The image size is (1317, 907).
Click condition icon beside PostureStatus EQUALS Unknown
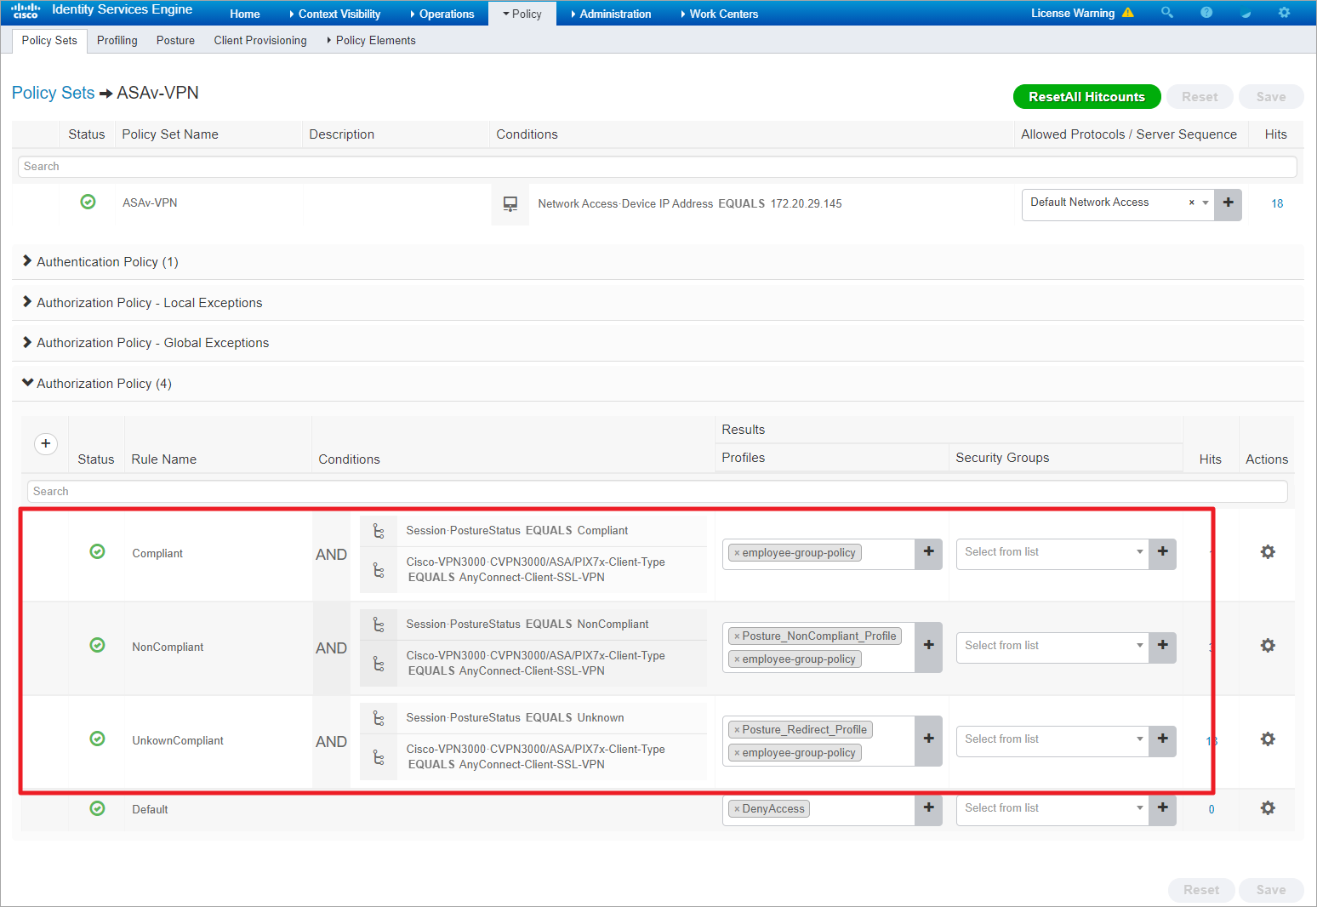click(379, 718)
